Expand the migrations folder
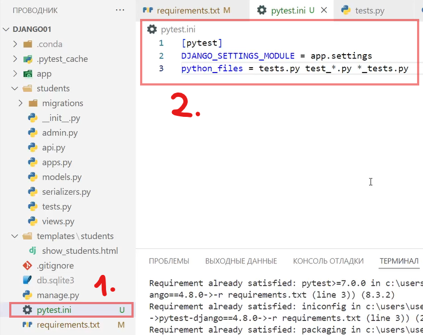 point(21,103)
